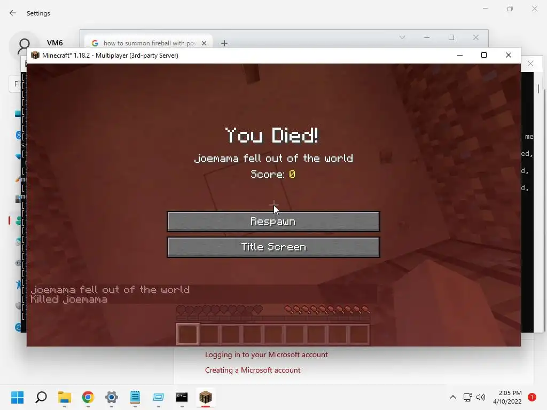Close the fireball search Chrome tab
Screen dimensions: 547x410
204,43
